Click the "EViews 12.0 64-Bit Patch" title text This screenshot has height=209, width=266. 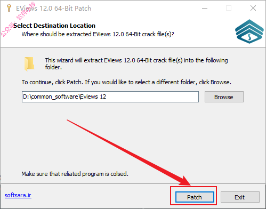53,9
